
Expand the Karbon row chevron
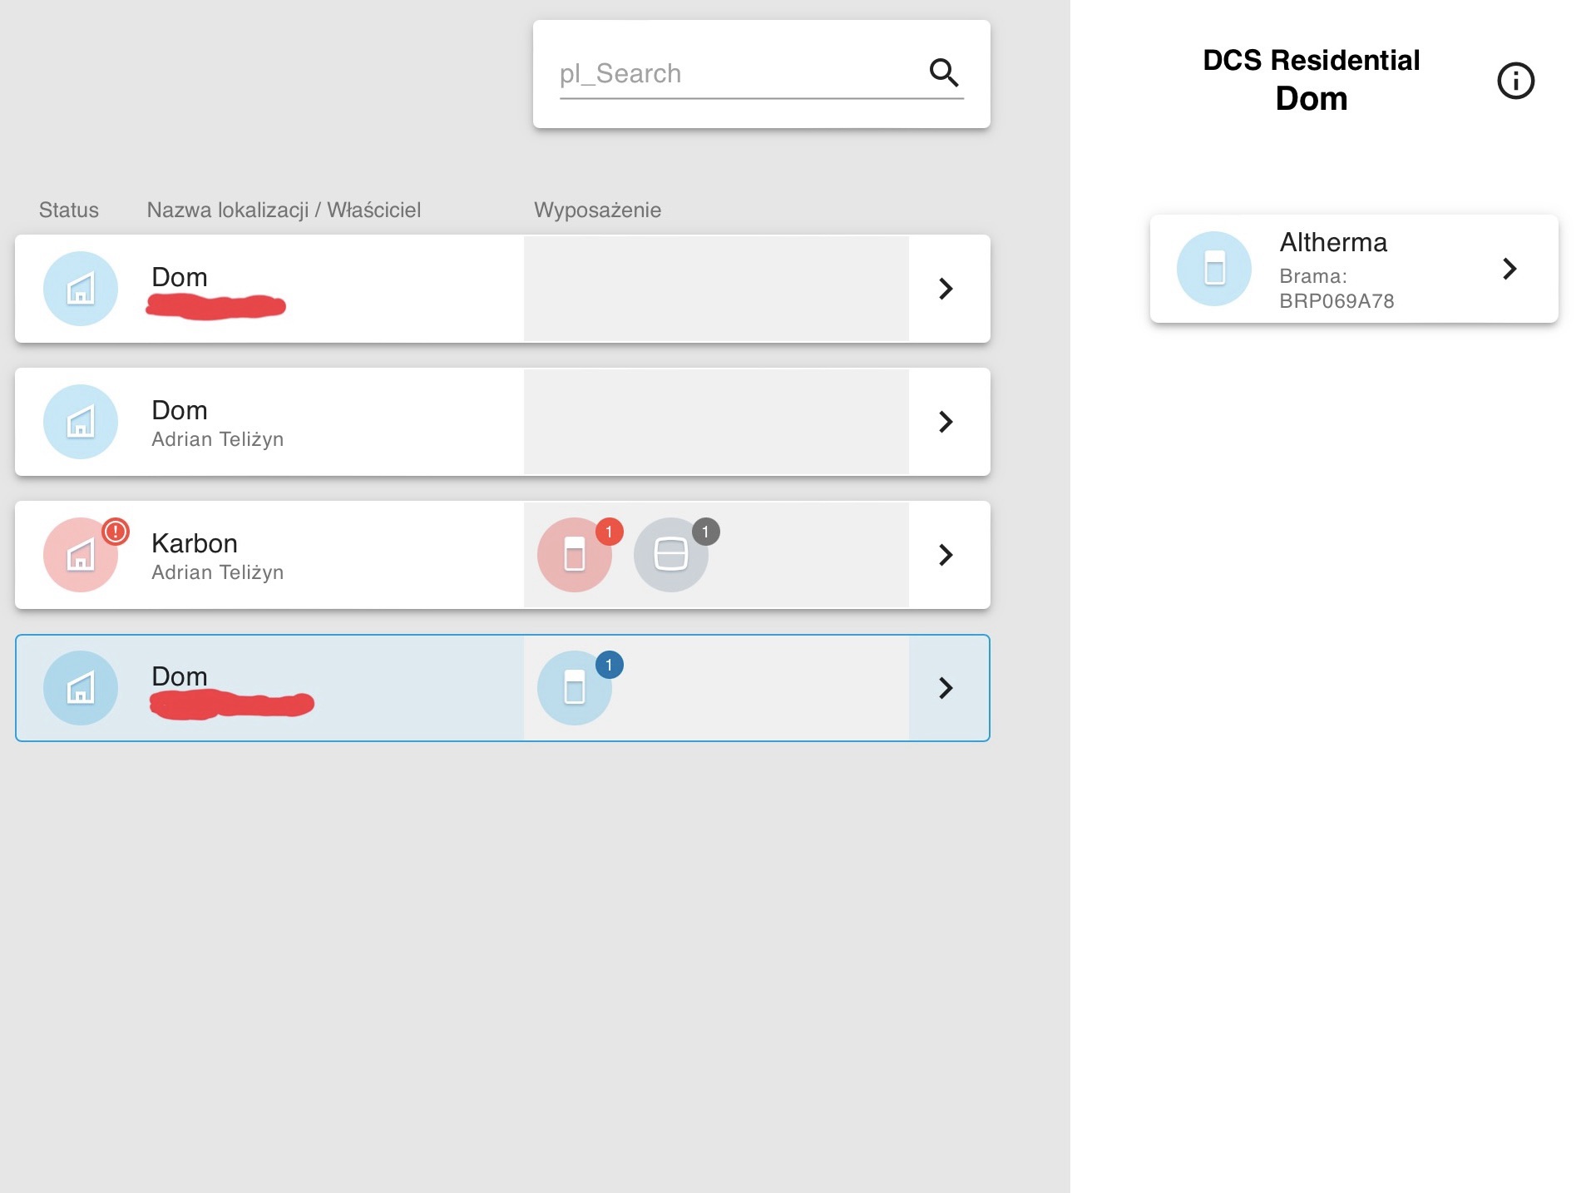coord(946,555)
